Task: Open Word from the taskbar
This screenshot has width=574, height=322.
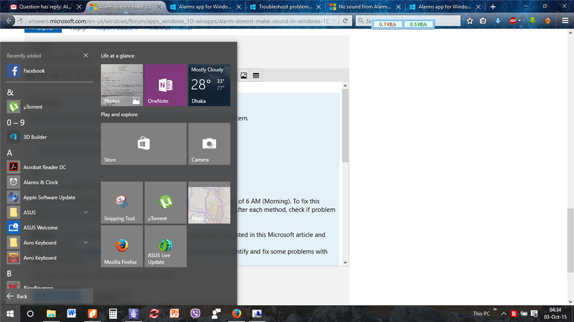Action: tap(71, 314)
